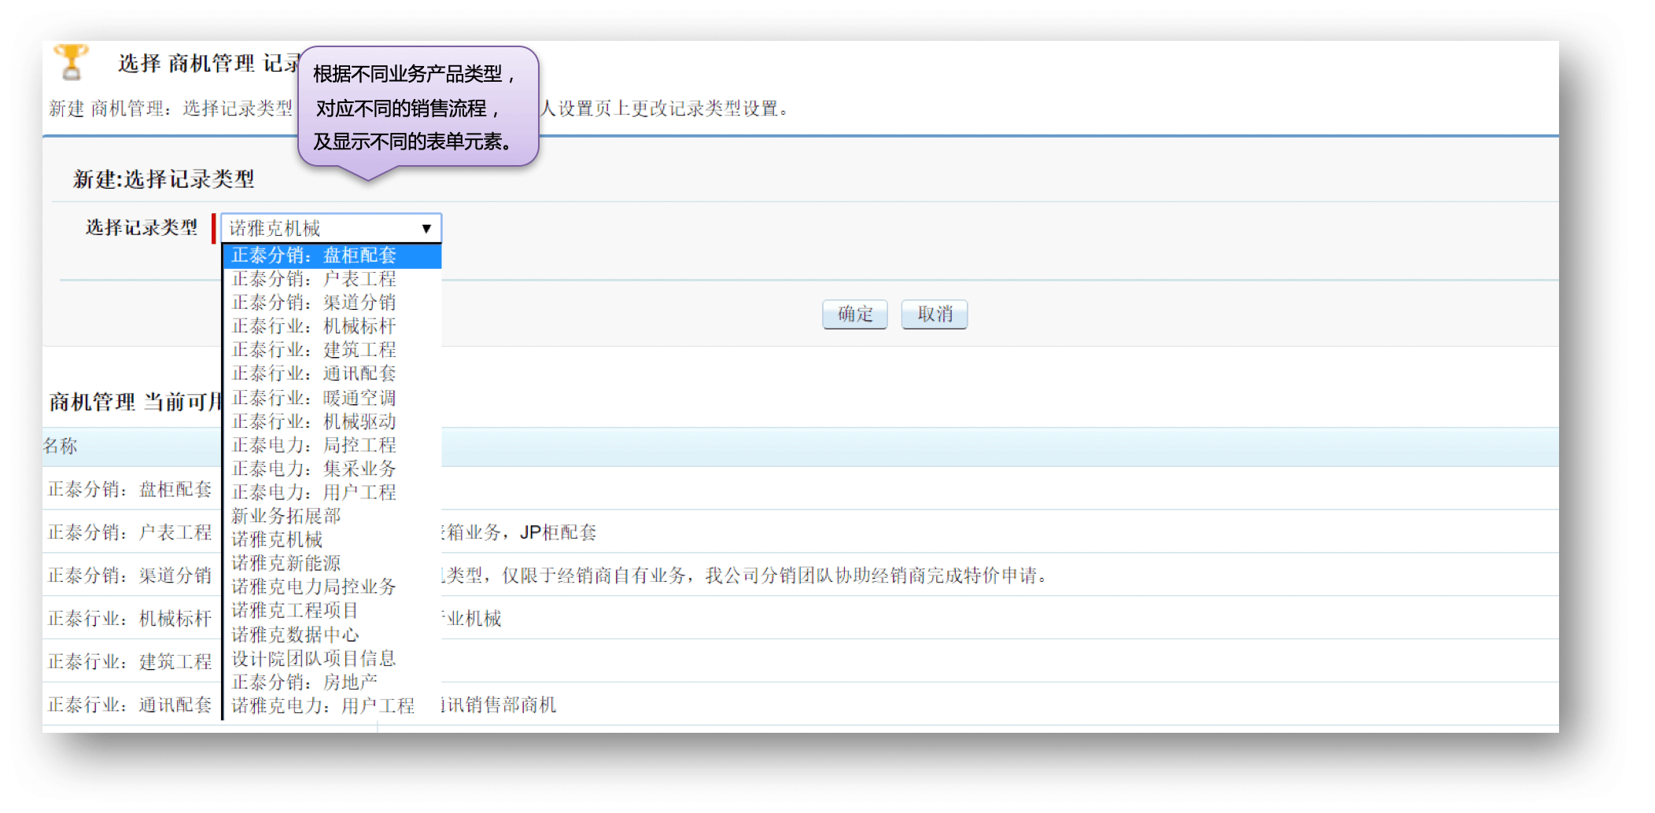
Task: Click description text mentioning JP柜配套
Action: (519, 532)
